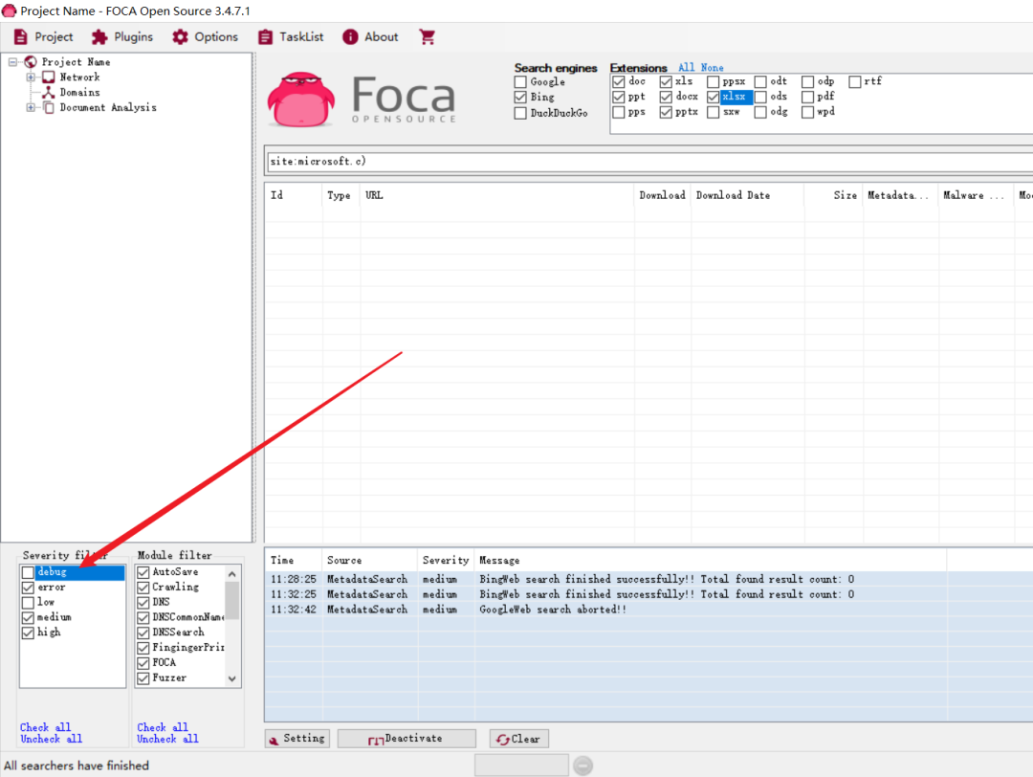The image size is (1033, 777).
Task: Uncheck the high severity filter
Action: 28,633
